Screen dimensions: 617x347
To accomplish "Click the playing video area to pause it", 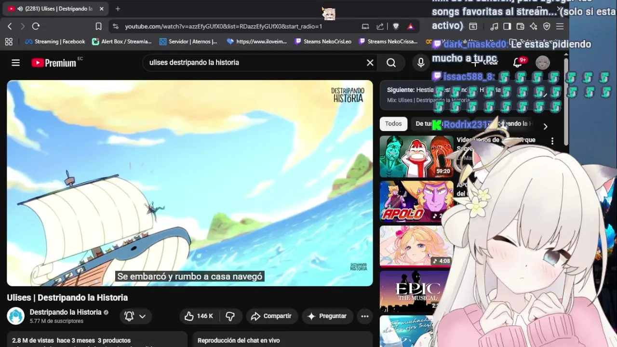I will (190, 183).
